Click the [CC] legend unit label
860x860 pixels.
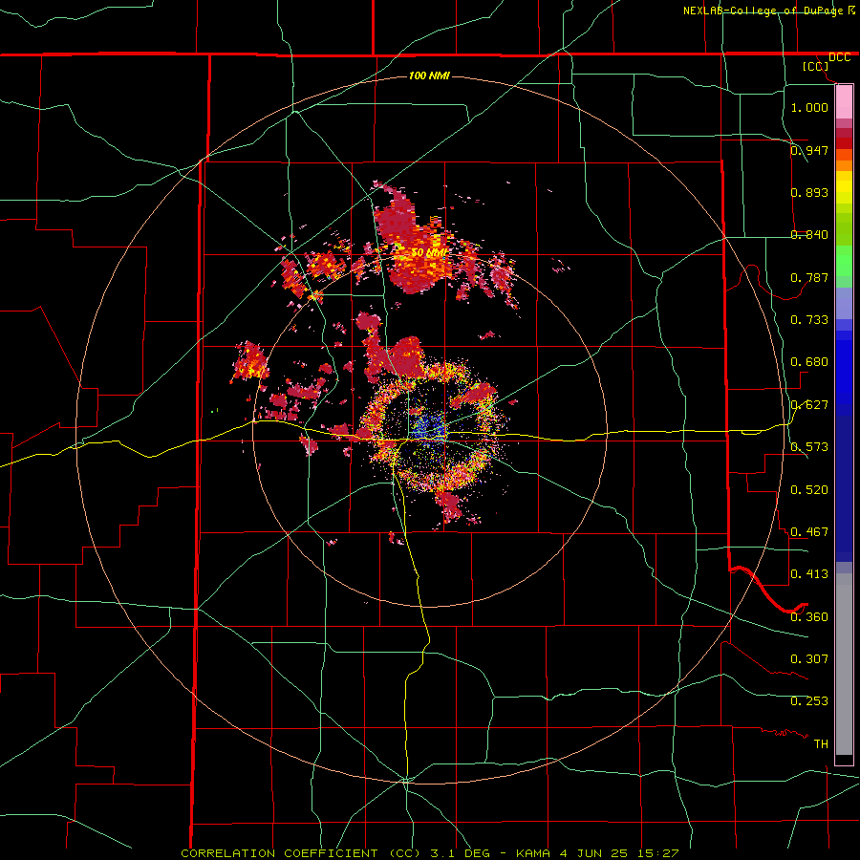816,66
